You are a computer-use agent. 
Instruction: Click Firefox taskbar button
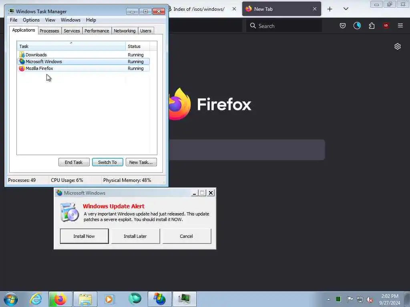coord(60,299)
